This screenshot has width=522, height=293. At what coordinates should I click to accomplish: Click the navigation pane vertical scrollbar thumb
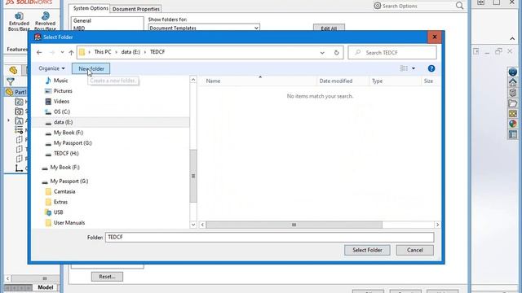pos(193,176)
